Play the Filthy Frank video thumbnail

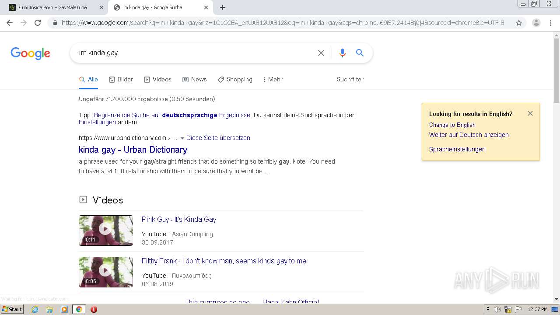(x=106, y=272)
